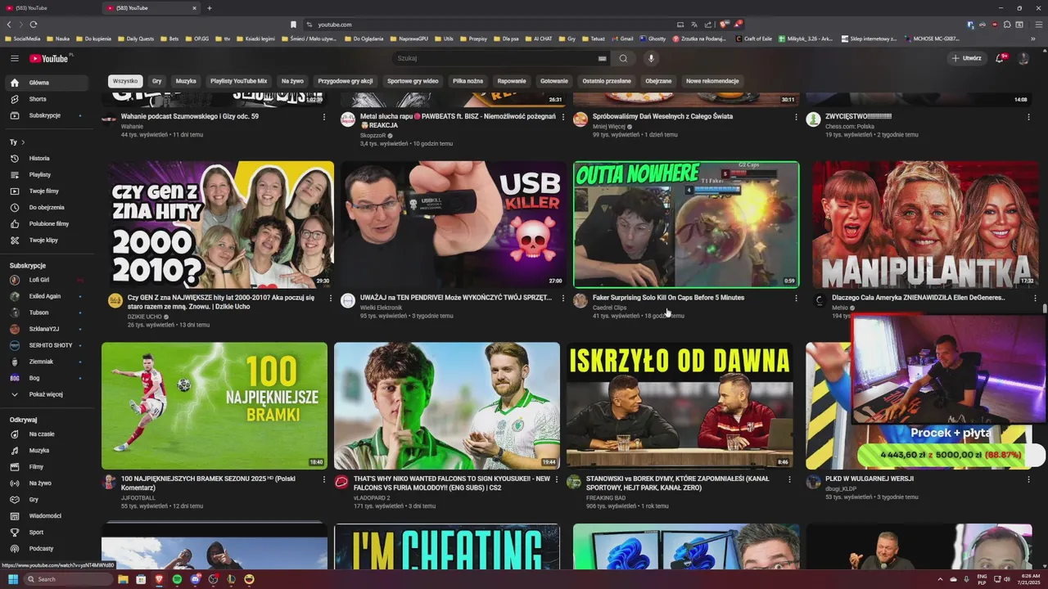Open the USB KILLER video thumbnail
This screenshot has width=1048, height=589.
point(454,225)
